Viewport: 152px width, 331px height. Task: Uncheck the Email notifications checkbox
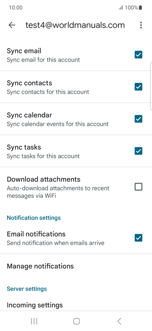138,238
